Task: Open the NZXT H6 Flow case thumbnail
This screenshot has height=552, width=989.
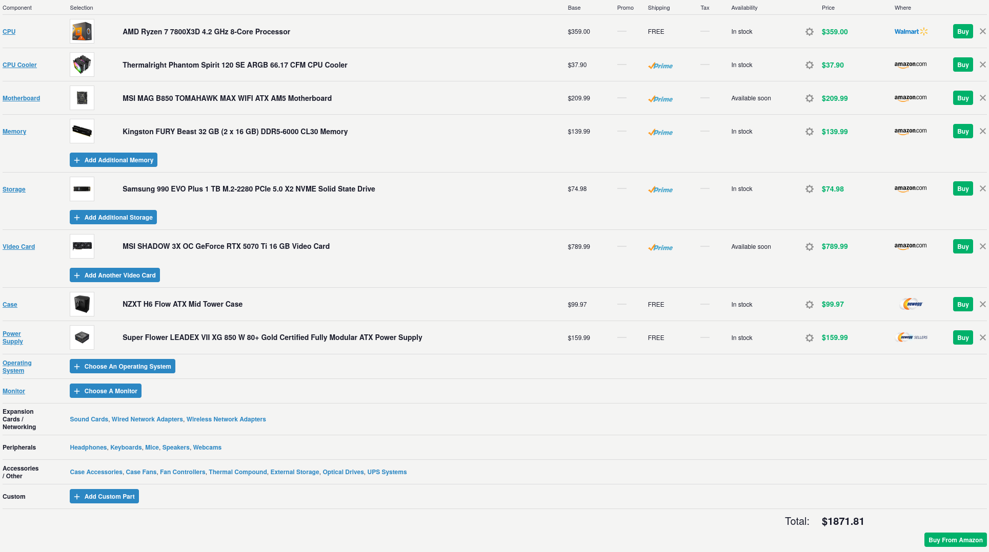Action: click(82, 304)
